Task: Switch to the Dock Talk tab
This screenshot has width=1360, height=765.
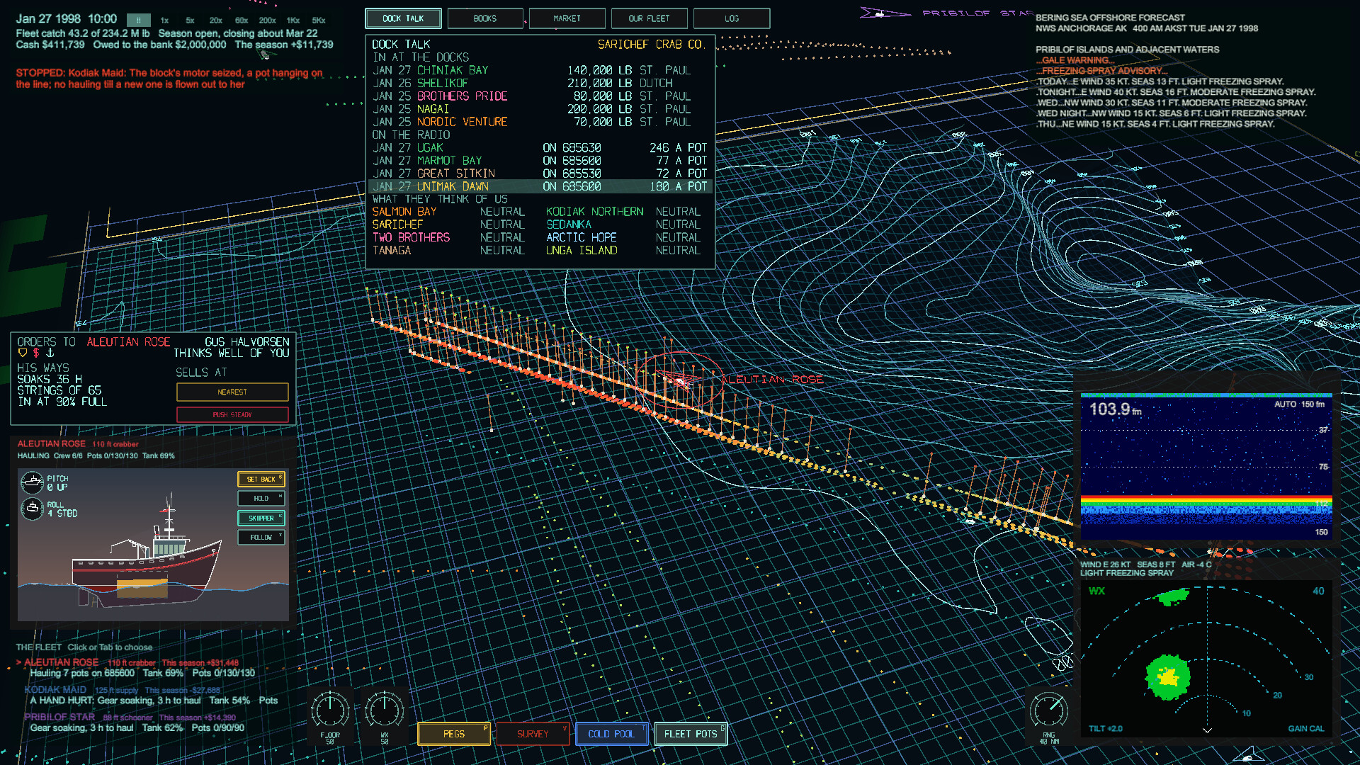Action: 403,18
